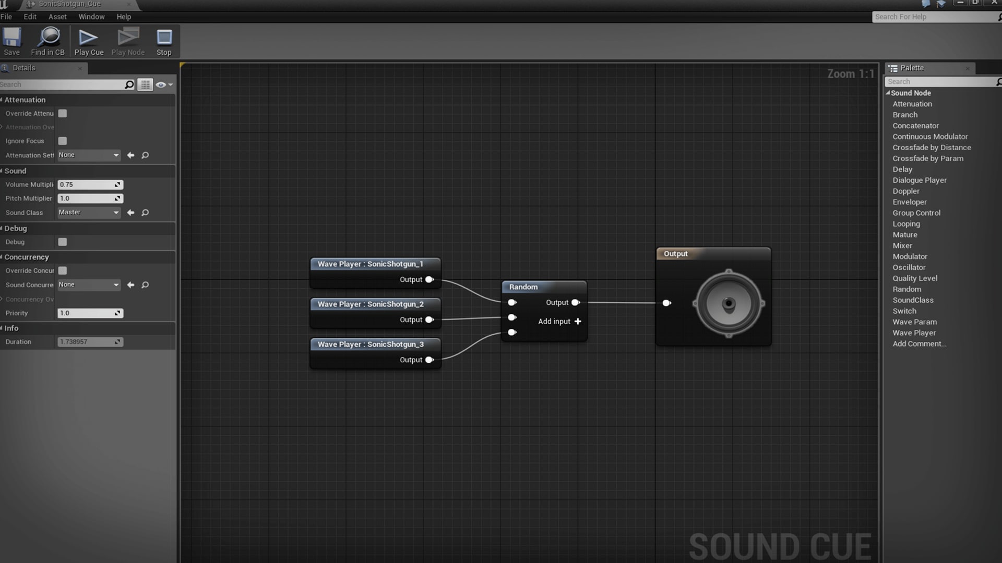Open the Sound Concurrency None dropdown

89,285
